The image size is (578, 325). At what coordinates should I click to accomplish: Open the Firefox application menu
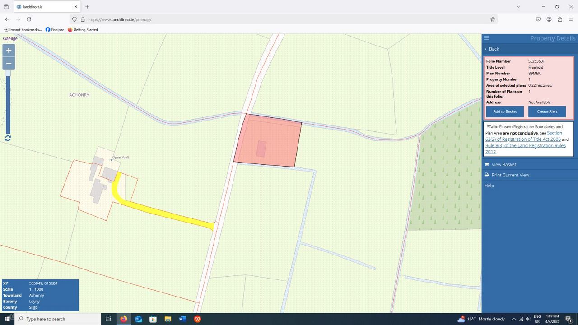click(571, 19)
